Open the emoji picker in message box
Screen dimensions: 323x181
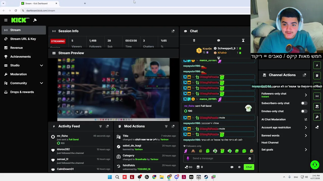(250, 158)
